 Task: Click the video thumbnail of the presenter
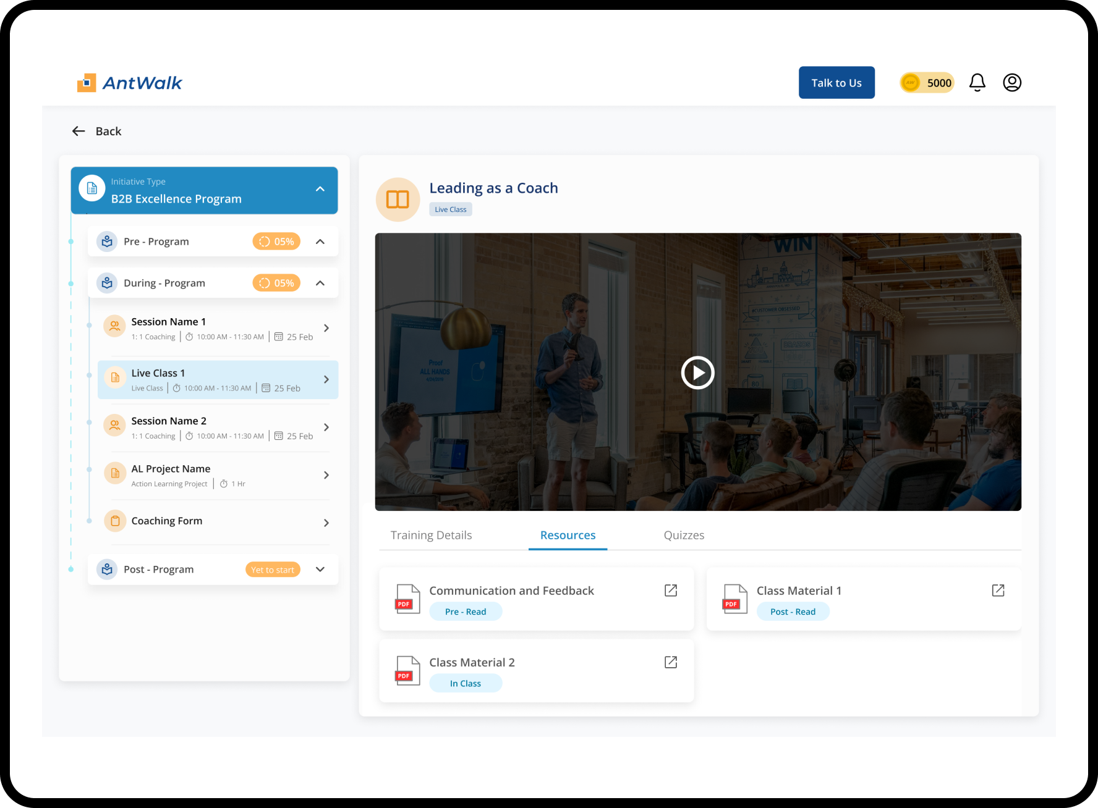[698, 372]
